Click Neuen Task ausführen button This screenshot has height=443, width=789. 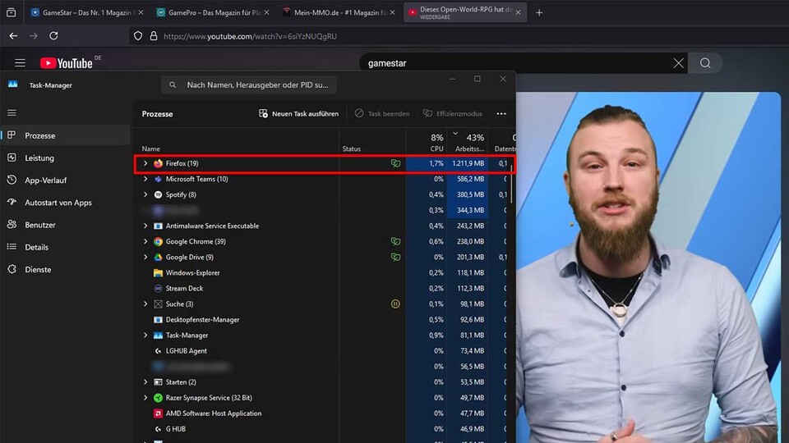click(298, 114)
